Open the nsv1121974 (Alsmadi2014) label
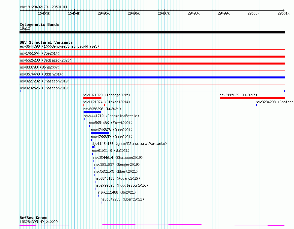Image resolution: width=294 pixels, height=229 pixels. click(x=106, y=102)
